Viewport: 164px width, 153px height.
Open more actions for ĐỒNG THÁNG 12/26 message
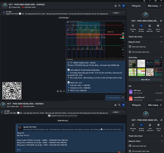[x=64, y=91]
